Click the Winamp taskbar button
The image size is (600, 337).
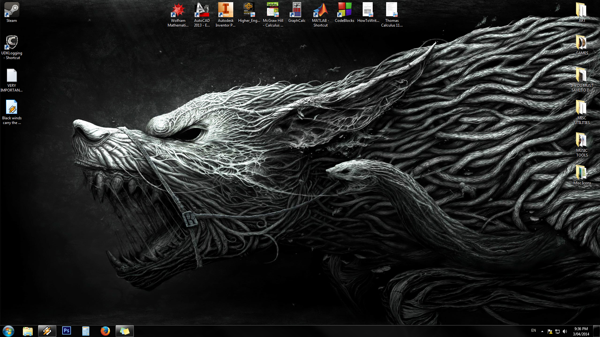[x=47, y=331]
